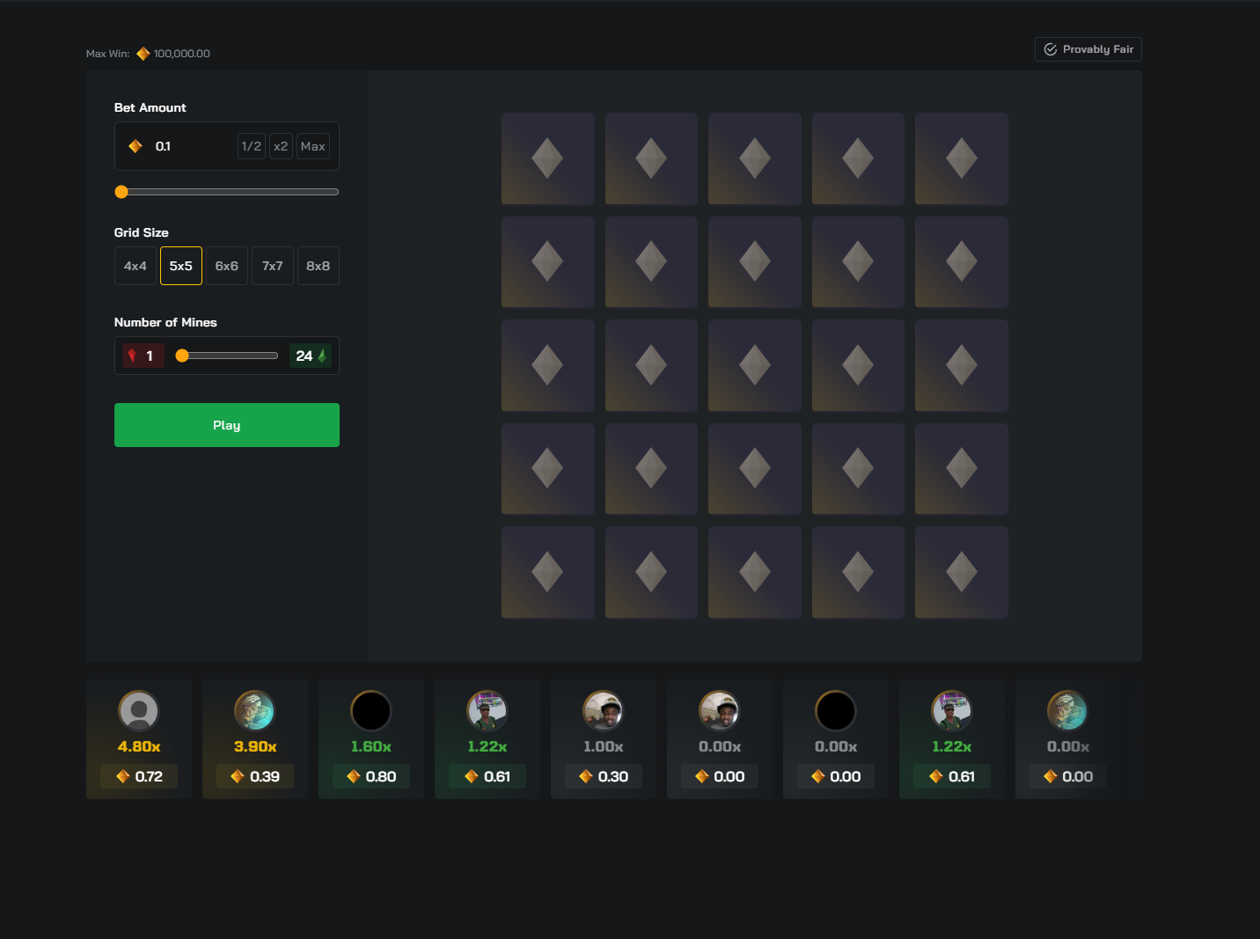1260x939 pixels.
Task: Choose the 6x6 grid size option
Action: tap(227, 266)
